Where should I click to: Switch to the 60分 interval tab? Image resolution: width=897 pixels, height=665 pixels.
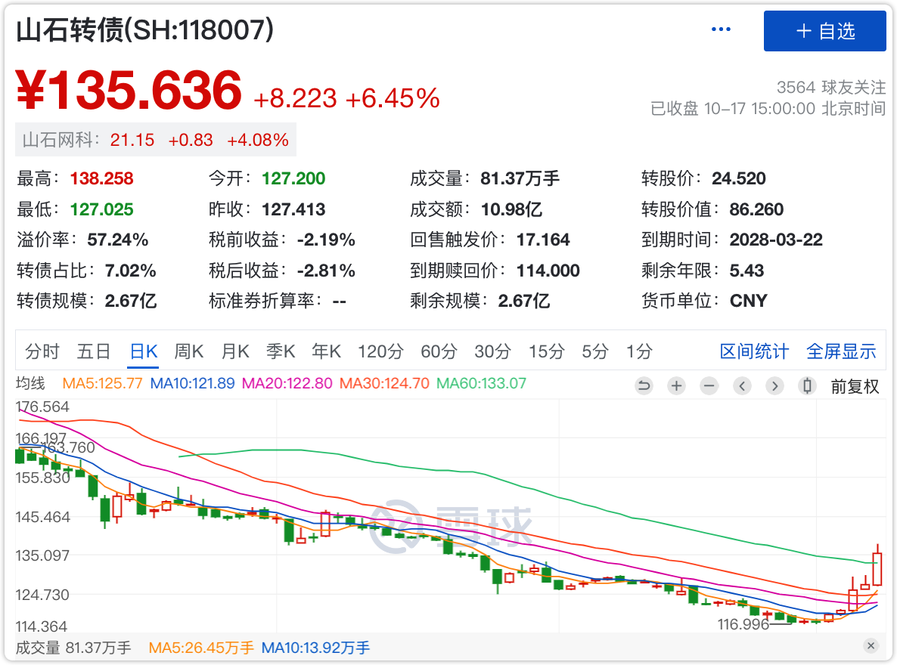(x=439, y=351)
